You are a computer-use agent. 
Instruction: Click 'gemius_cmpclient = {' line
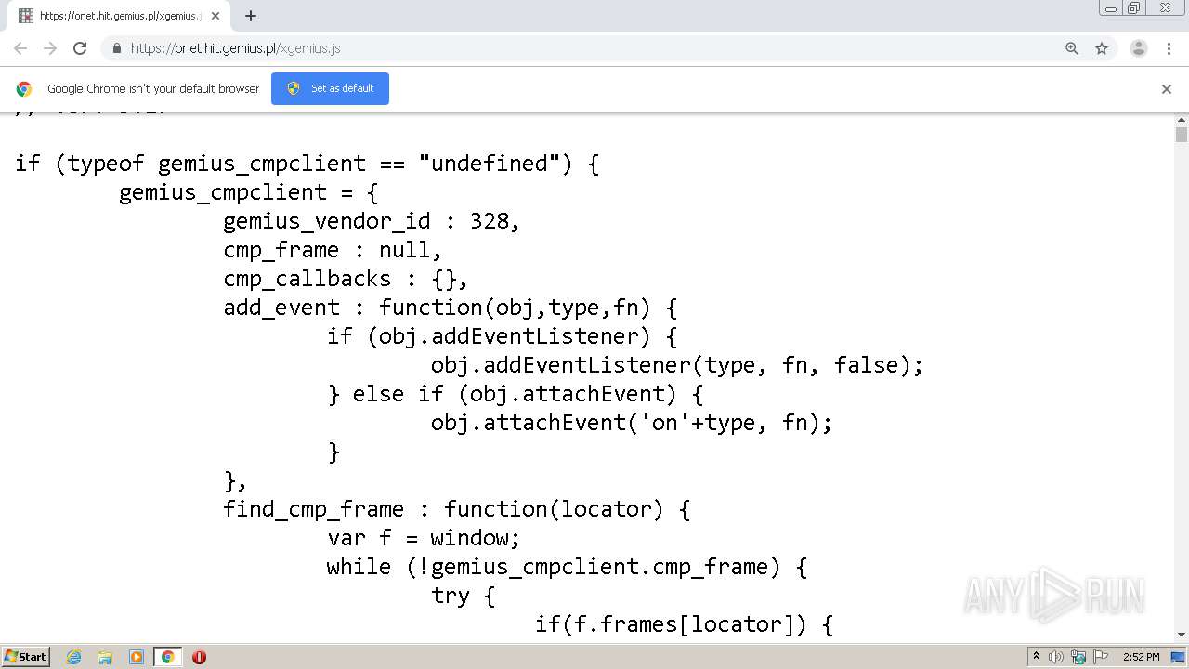(x=249, y=192)
